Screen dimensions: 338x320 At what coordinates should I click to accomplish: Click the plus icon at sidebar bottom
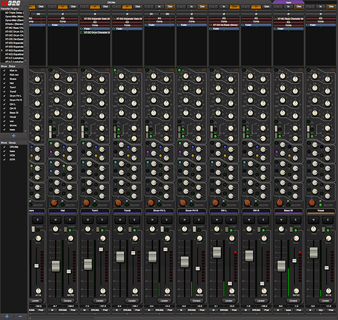tap(7, 316)
